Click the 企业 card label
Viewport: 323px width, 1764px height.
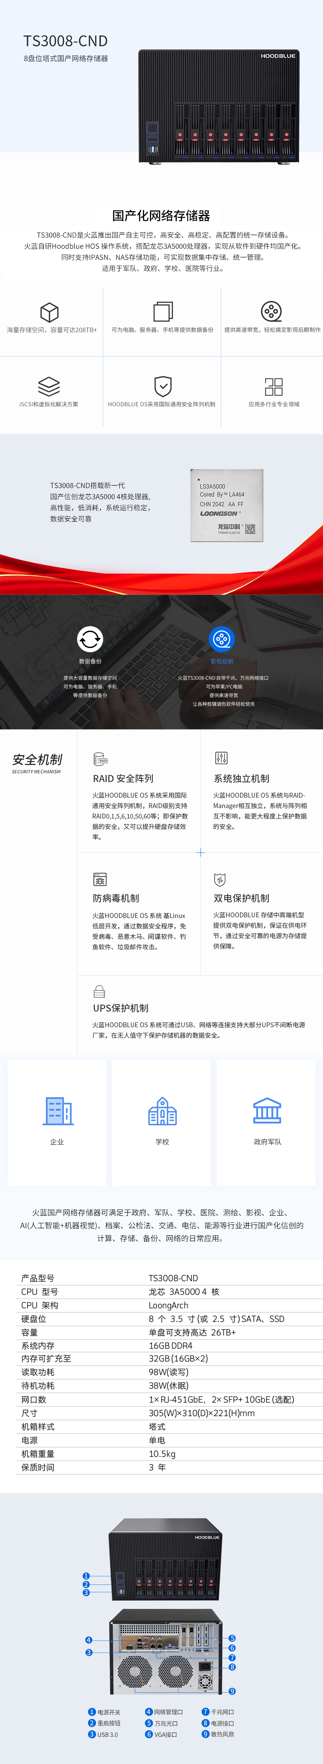coord(57,1142)
